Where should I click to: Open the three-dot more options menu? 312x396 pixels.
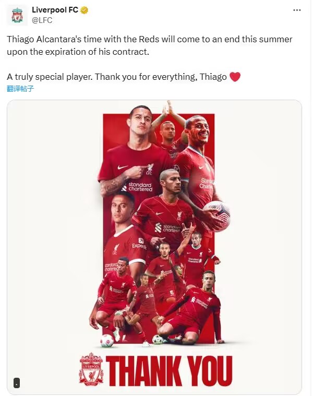(297, 10)
